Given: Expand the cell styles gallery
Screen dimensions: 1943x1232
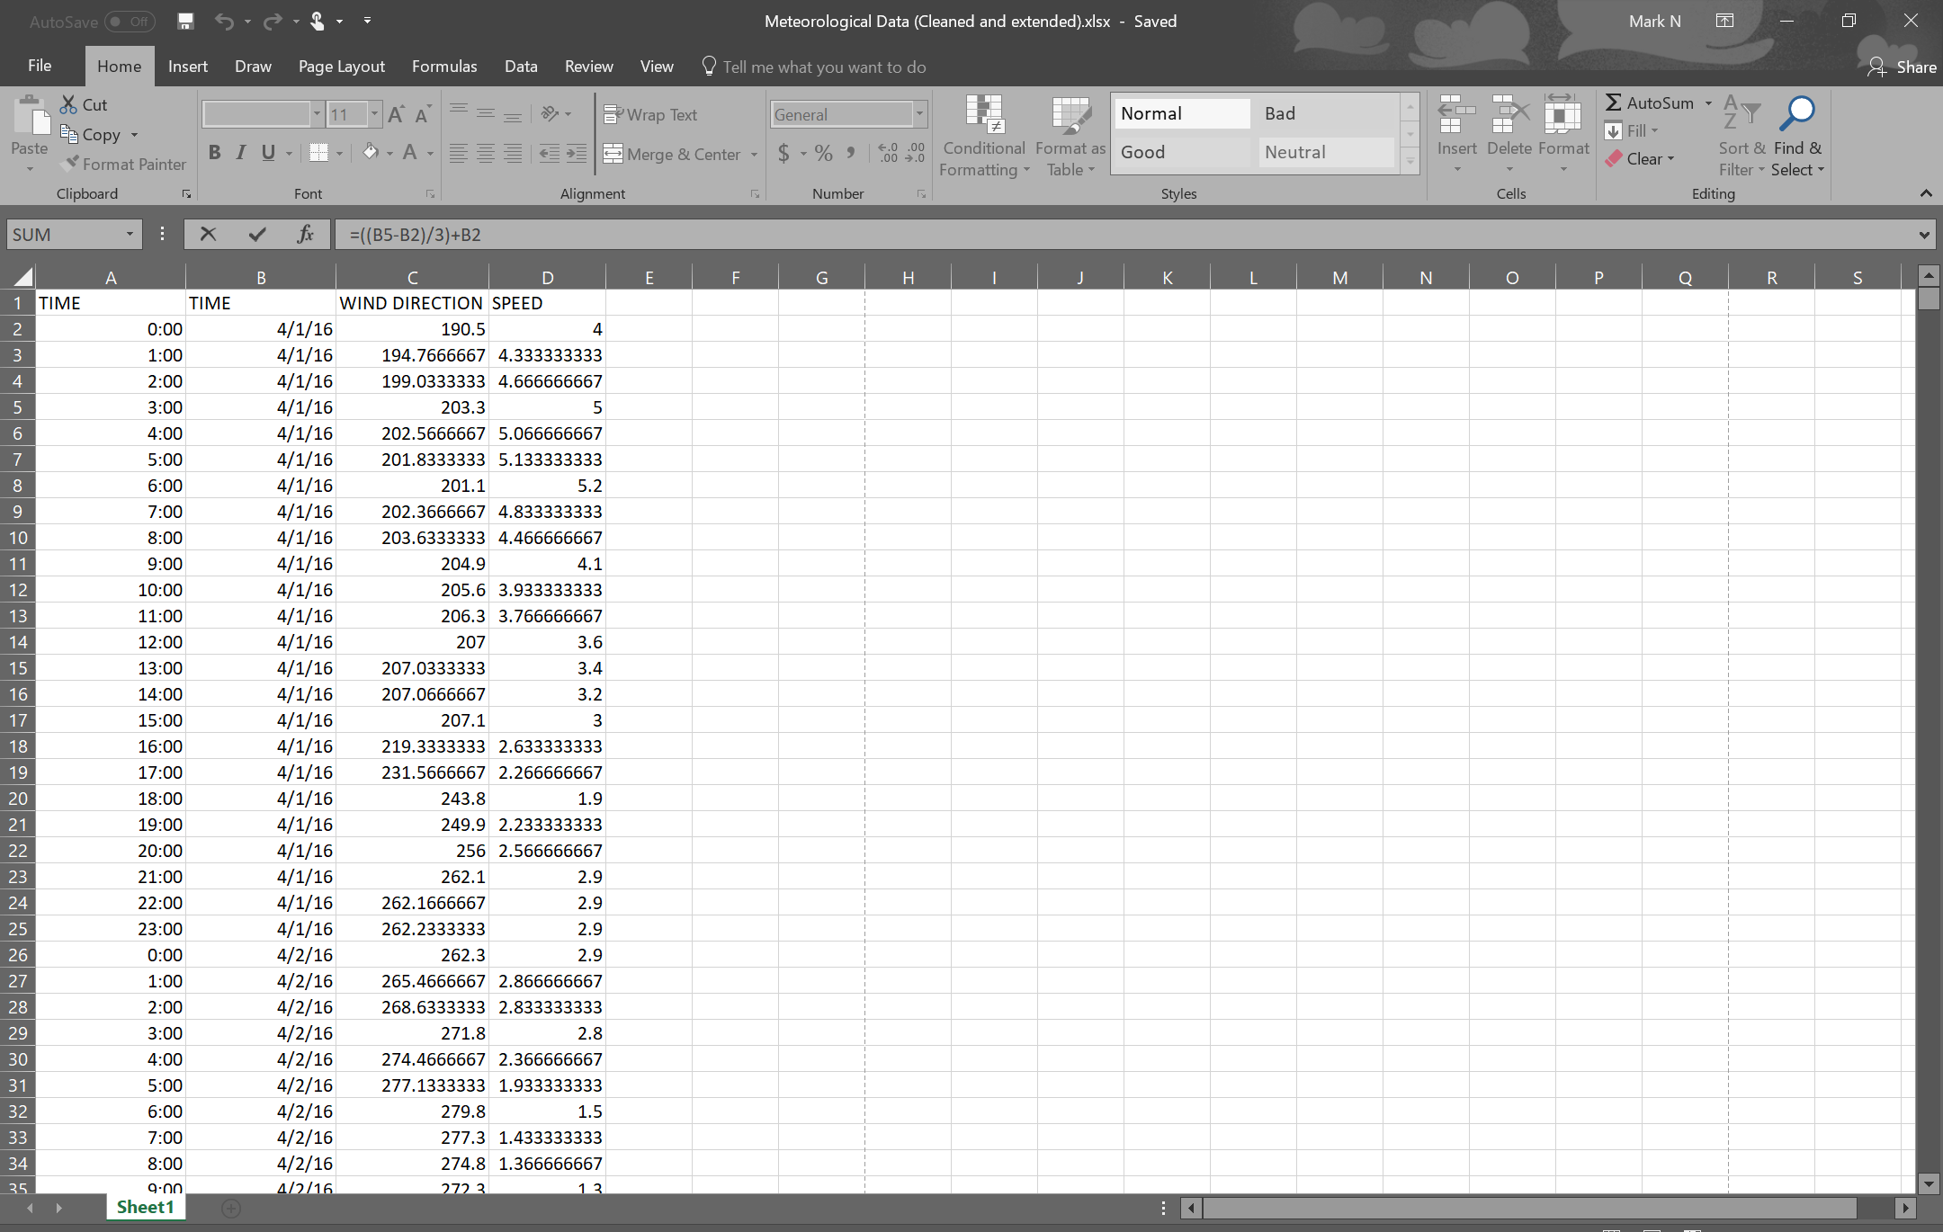Looking at the screenshot, I should (x=1410, y=162).
